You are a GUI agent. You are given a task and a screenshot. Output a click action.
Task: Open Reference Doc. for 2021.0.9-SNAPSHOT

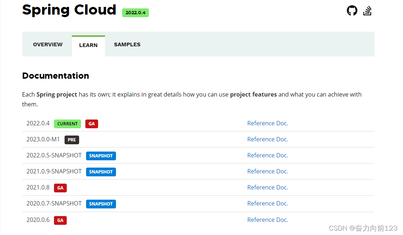point(268,171)
